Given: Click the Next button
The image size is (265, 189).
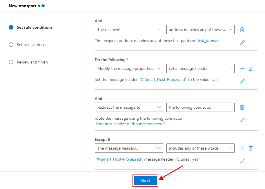Looking at the screenshot, I should coord(146,181).
